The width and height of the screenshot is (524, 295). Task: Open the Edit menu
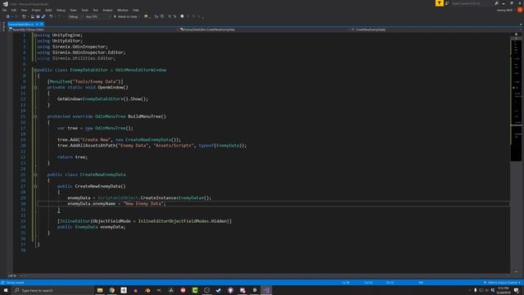point(14,10)
